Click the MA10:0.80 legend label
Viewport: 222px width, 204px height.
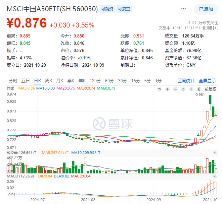tap(45, 88)
